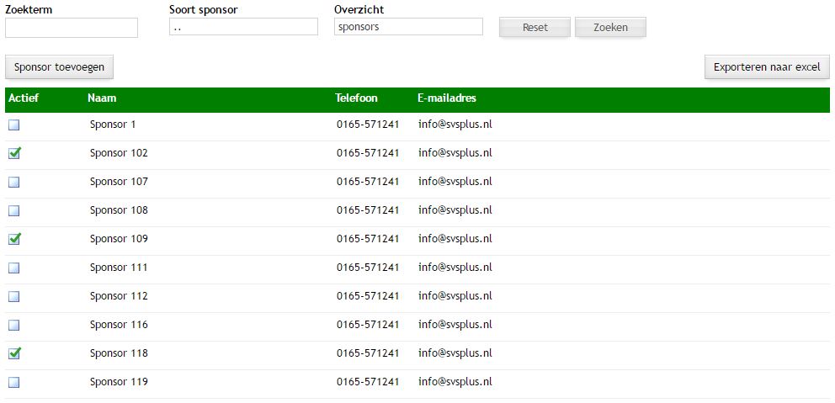Select the E-mailadres column header
The height and width of the screenshot is (403, 835).
coord(447,98)
